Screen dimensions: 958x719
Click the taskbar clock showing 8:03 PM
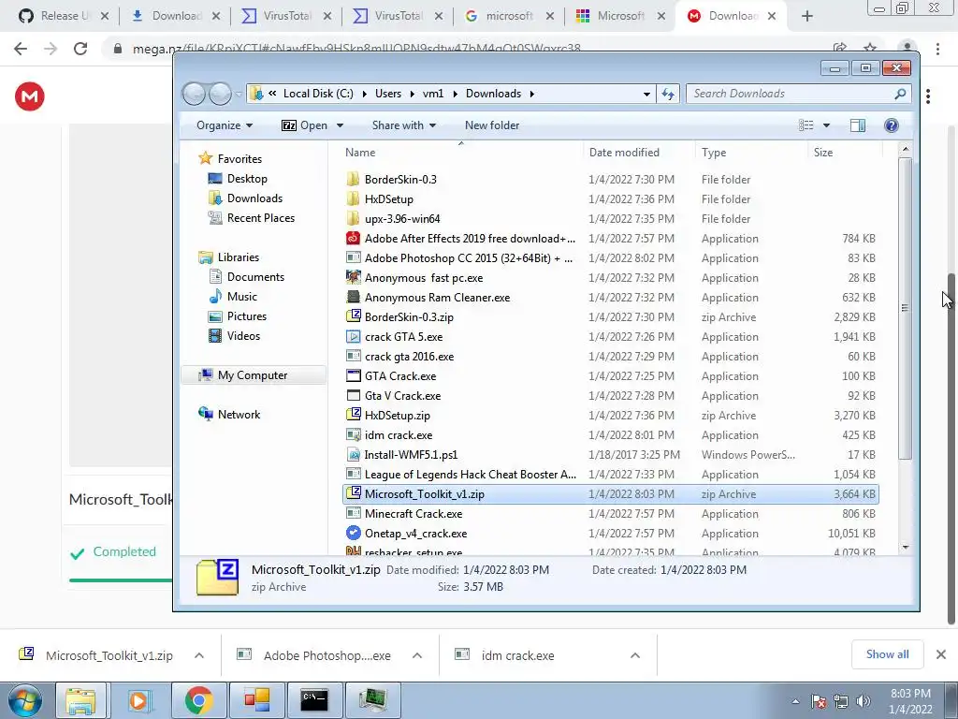(x=910, y=701)
